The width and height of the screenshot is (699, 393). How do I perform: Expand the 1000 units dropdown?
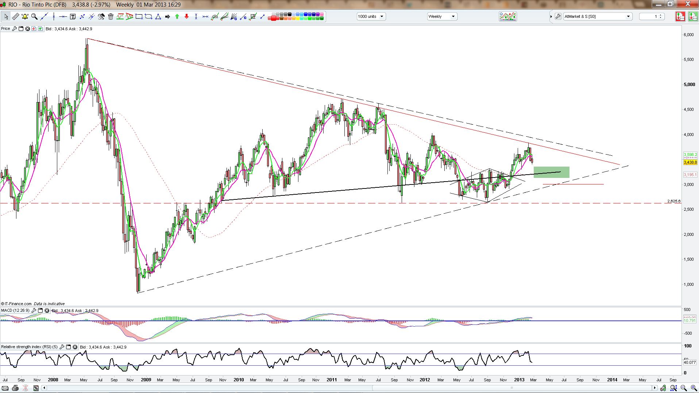[382, 16]
